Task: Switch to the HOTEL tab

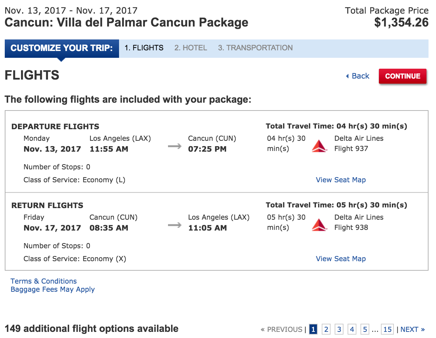Action: [x=190, y=48]
